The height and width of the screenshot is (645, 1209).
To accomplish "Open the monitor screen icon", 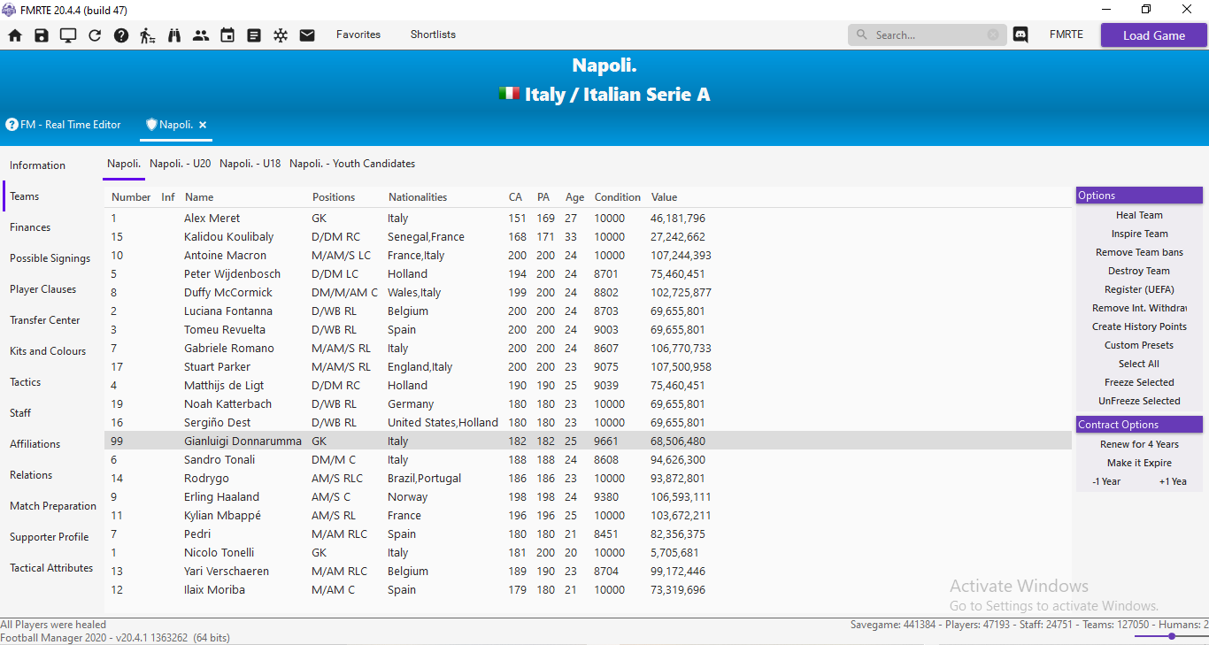I will 68,35.
